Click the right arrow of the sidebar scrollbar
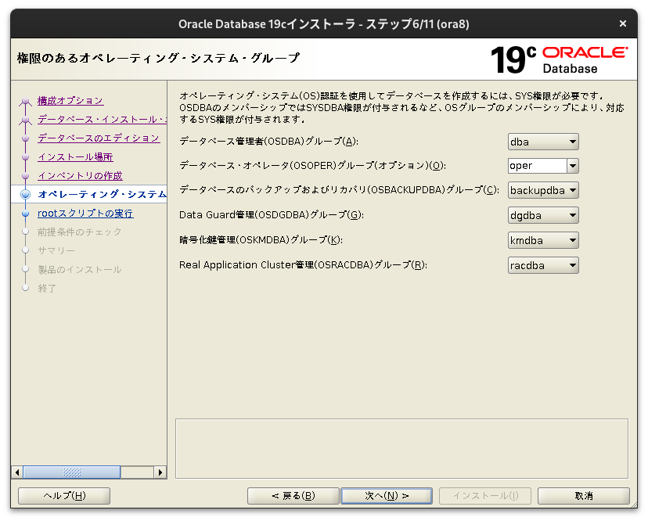Screen dimensions: 648x521 coord(162,472)
